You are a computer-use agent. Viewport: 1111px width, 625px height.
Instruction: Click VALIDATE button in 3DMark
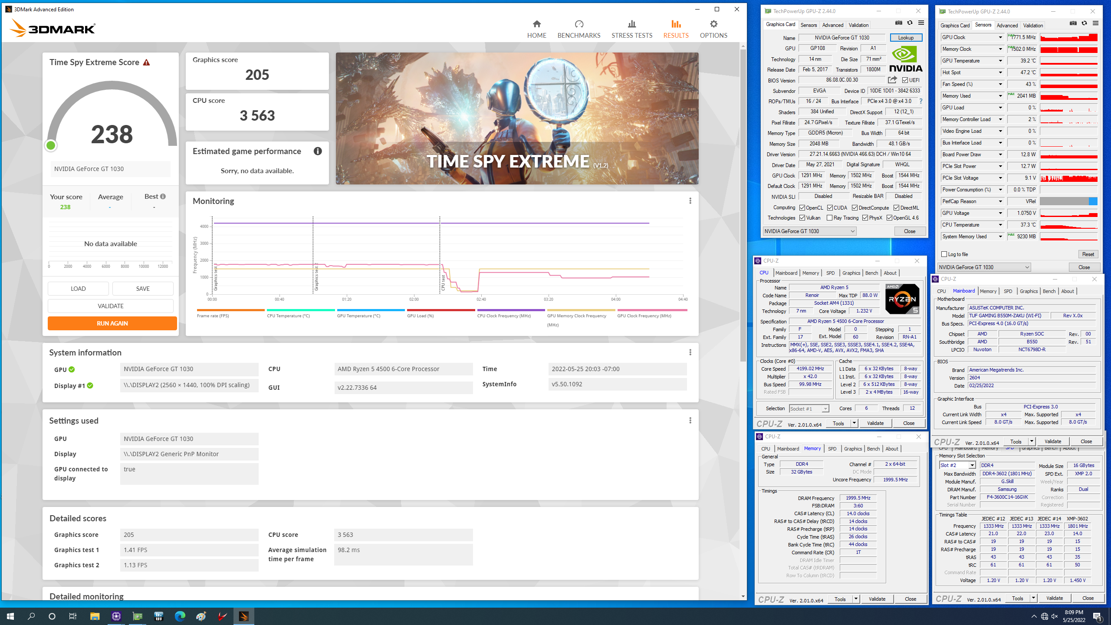(x=110, y=306)
